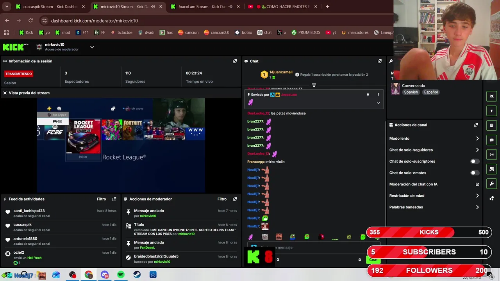The width and height of the screenshot is (500, 281).
Task: Click the Spanish category tag
Action: pos(411,92)
